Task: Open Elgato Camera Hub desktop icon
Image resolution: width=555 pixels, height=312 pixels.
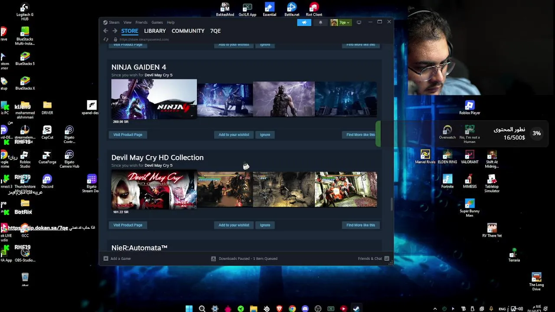Action: click(69, 159)
